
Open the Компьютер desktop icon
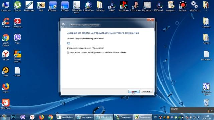6,6
